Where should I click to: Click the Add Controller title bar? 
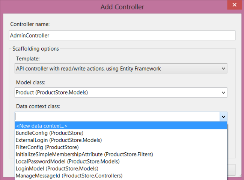pyautogui.click(x=122, y=7)
